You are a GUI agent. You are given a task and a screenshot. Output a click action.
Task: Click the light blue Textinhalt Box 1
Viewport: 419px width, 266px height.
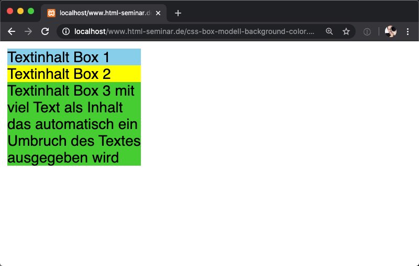[74, 57]
